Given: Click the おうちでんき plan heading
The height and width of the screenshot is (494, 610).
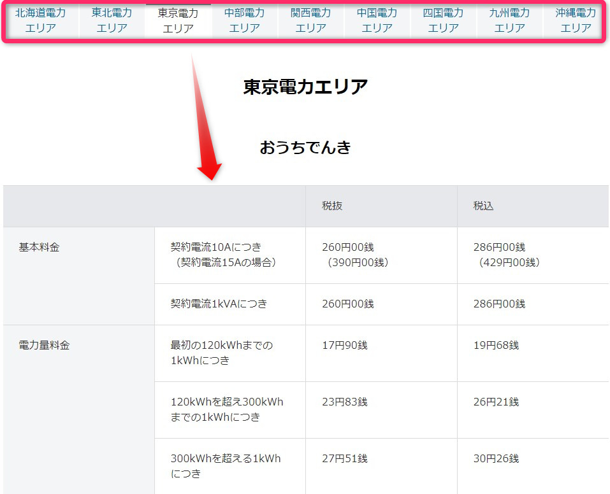Looking at the screenshot, I should [305, 147].
